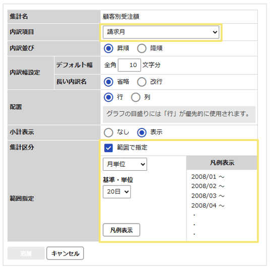Select 列 placement radio button
This screenshot has width=270, height=269.
coord(136,97)
